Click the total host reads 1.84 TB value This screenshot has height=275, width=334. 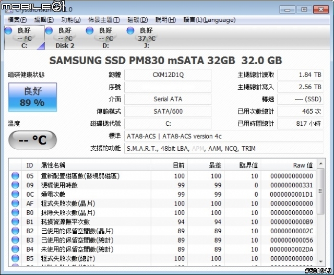(301, 75)
